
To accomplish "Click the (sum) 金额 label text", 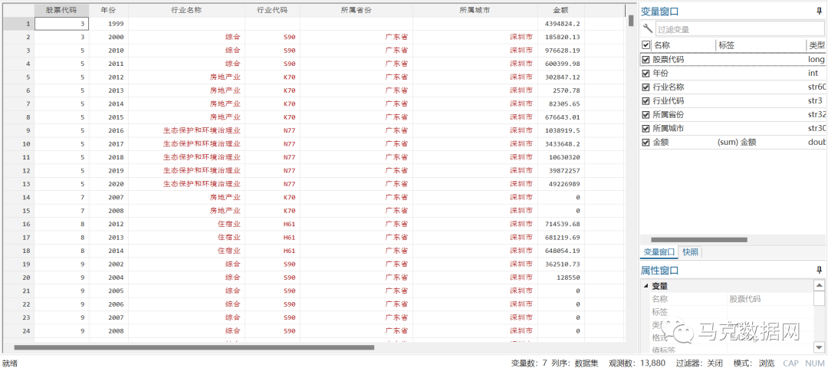I will pos(738,142).
